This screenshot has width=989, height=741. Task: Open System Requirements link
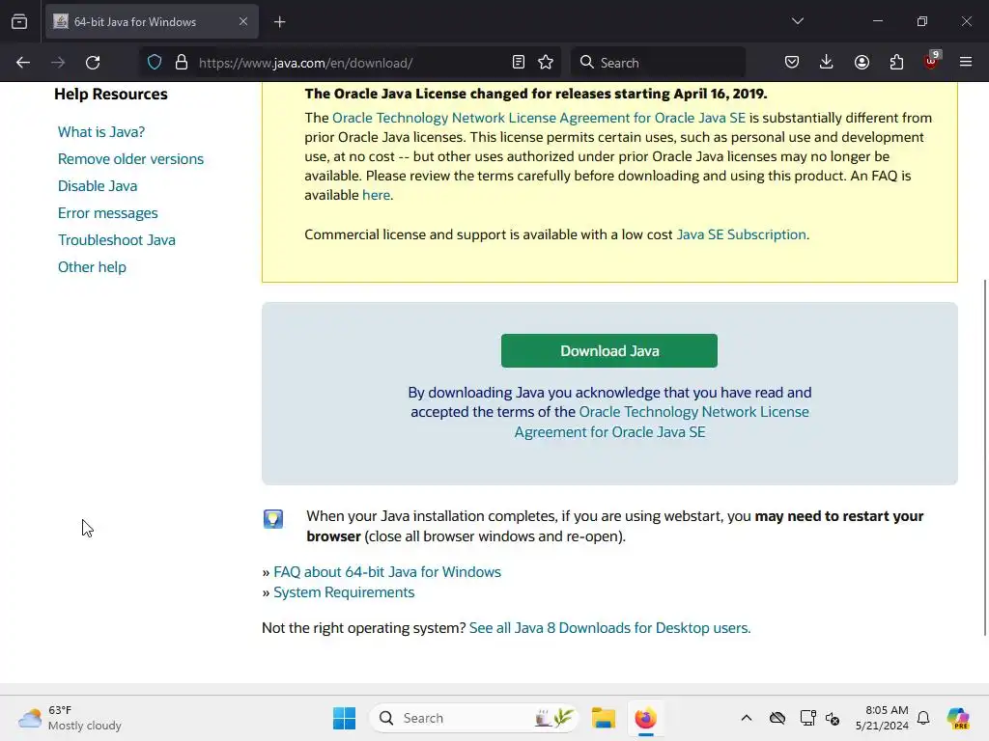click(x=344, y=592)
